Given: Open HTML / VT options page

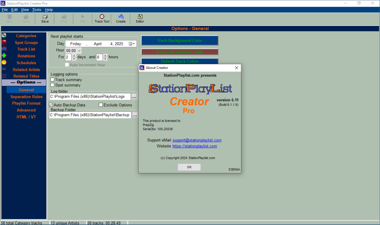Looking at the screenshot, I should [26, 117].
